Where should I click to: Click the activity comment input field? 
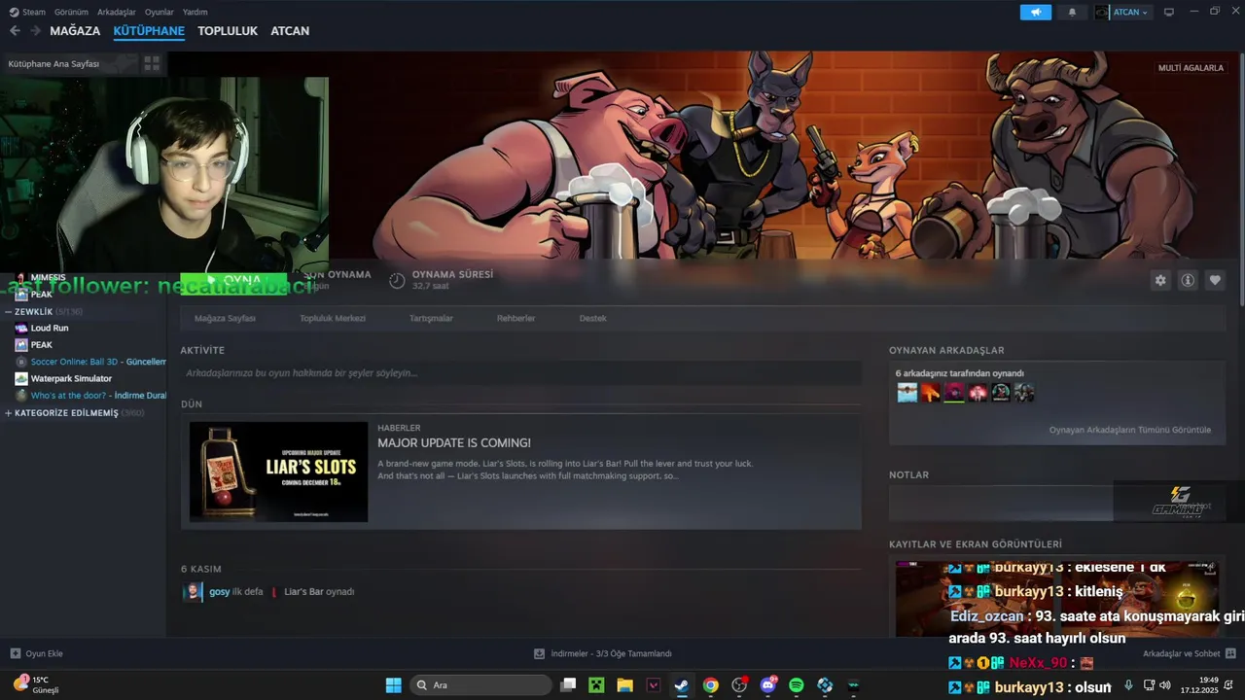pyautogui.click(x=520, y=372)
